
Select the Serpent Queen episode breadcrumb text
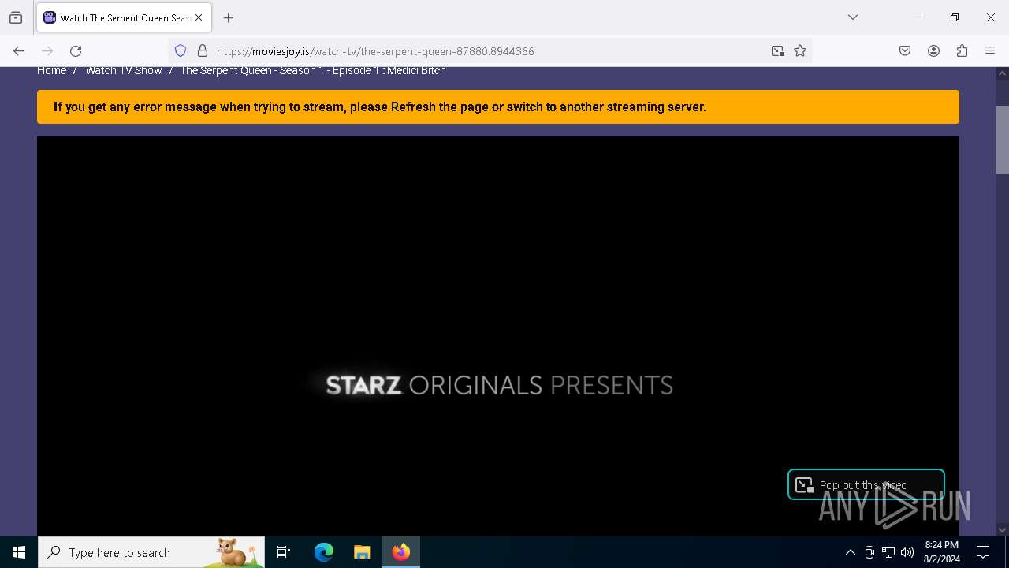pos(313,70)
